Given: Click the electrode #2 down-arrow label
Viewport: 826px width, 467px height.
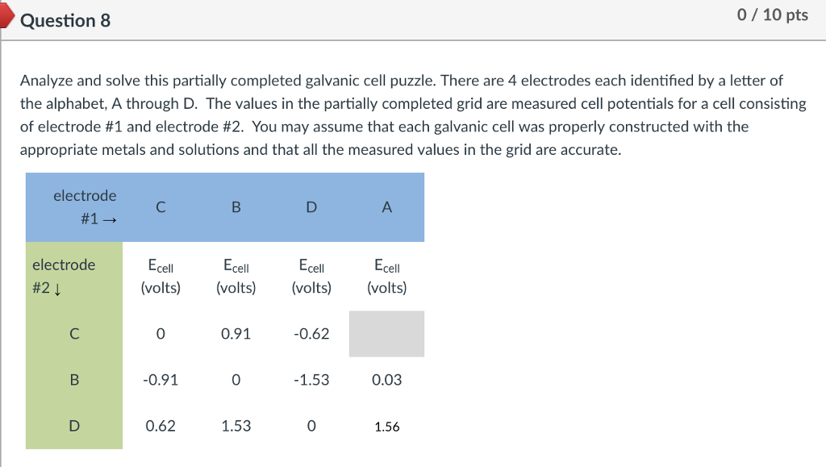Looking at the screenshot, I should tap(63, 276).
